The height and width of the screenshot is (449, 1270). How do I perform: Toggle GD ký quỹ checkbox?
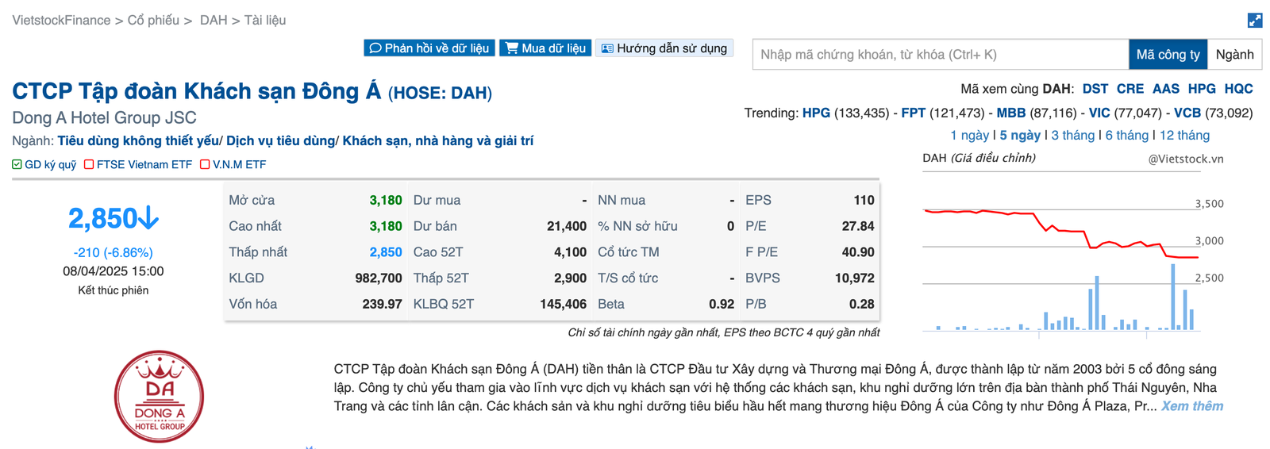(17, 165)
